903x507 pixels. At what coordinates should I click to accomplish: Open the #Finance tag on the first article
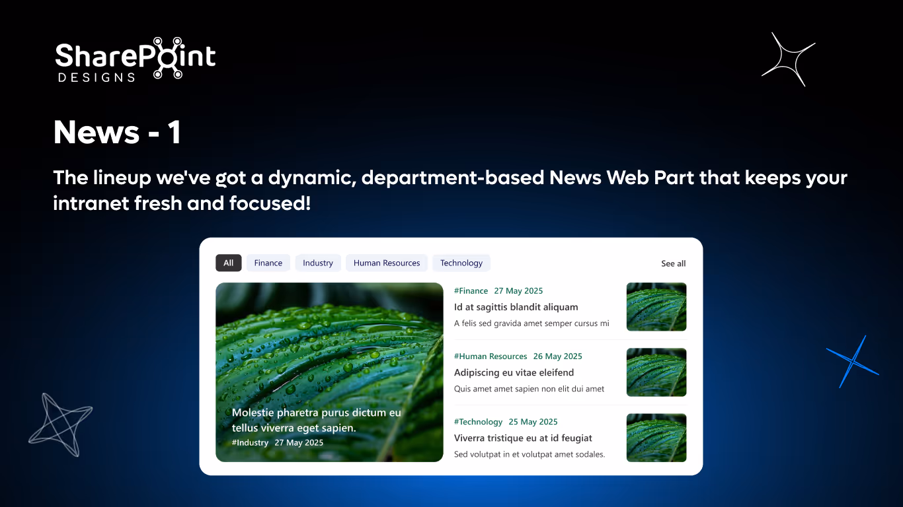tap(471, 290)
